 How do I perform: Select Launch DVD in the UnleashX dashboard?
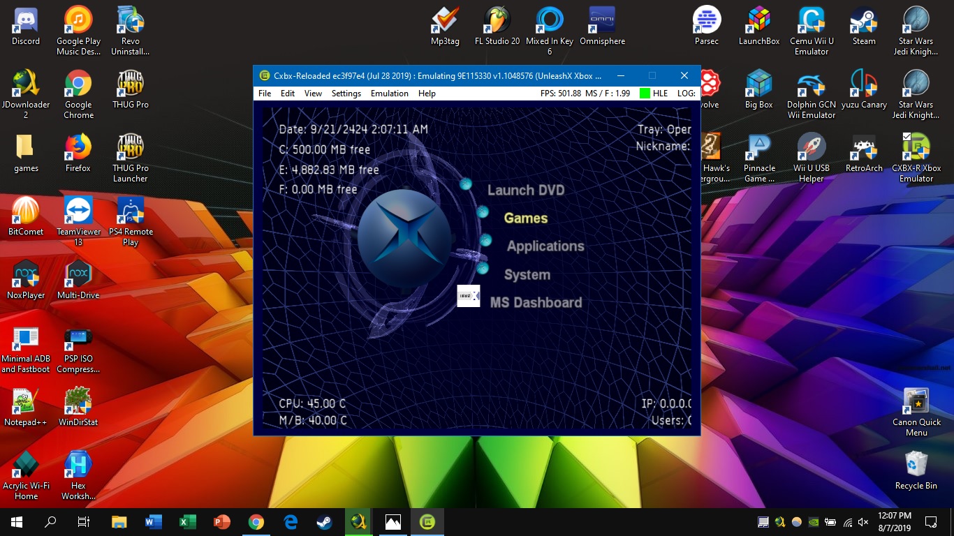[526, 190]
